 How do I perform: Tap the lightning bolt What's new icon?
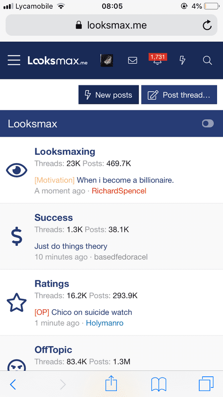tap(182, 60)
